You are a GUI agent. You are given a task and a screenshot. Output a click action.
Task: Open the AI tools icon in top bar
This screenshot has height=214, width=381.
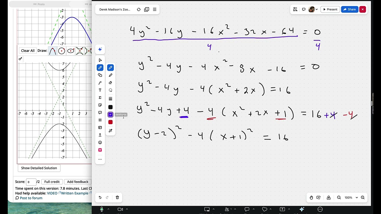tap(295, 10)
